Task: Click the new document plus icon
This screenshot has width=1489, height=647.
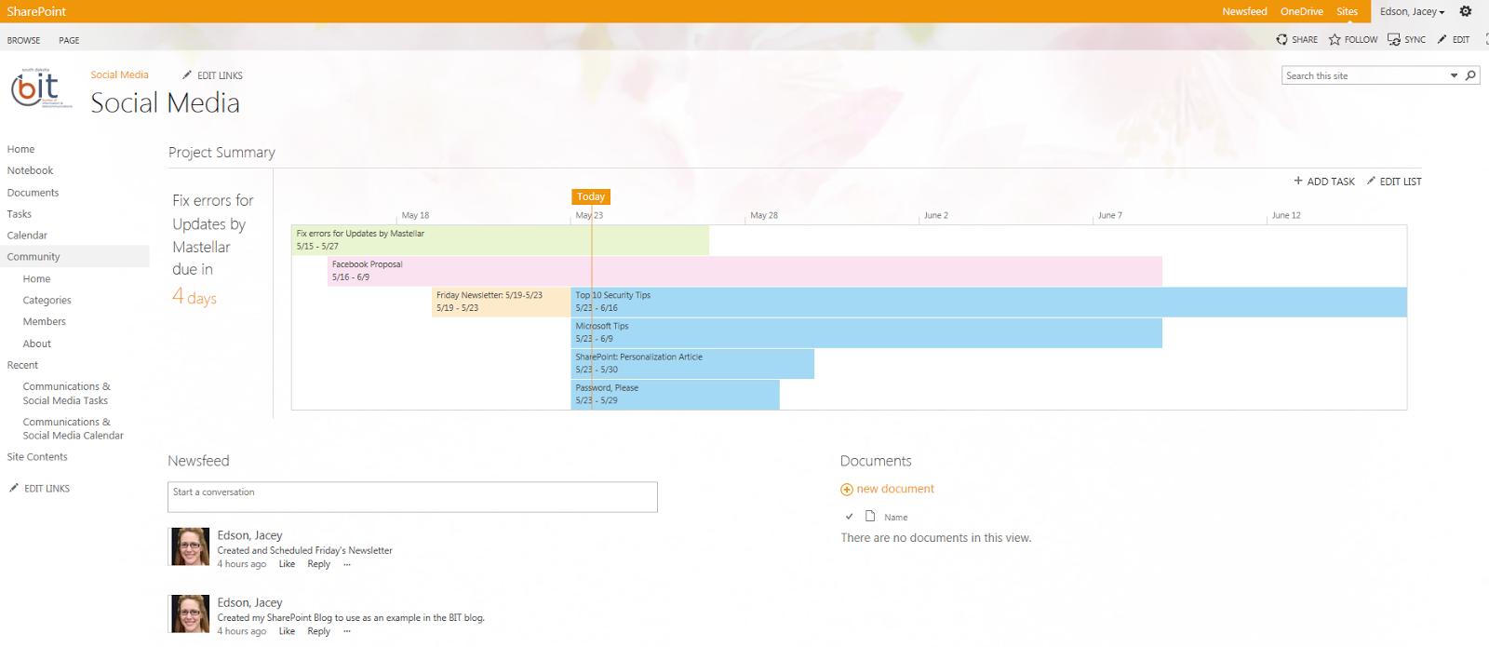Action: tap(846, 490)
